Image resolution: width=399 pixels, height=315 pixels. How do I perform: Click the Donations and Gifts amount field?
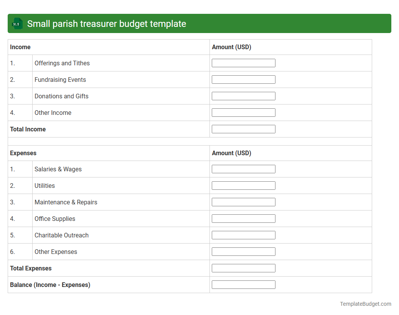(243, 96)
